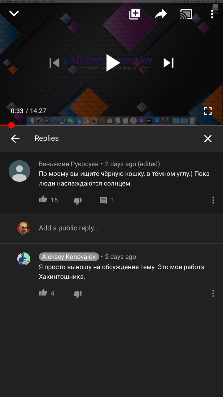Viewport: 223px width, 397px height.
Task: Open reply count icon on top comment
Action: (x=103, y=200)
